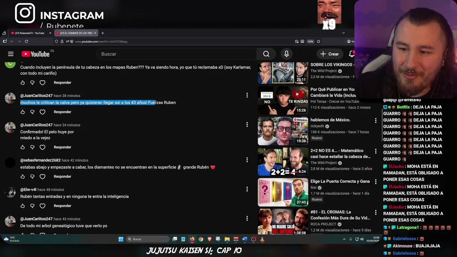Heart the comment about la calva

point(42,112)
